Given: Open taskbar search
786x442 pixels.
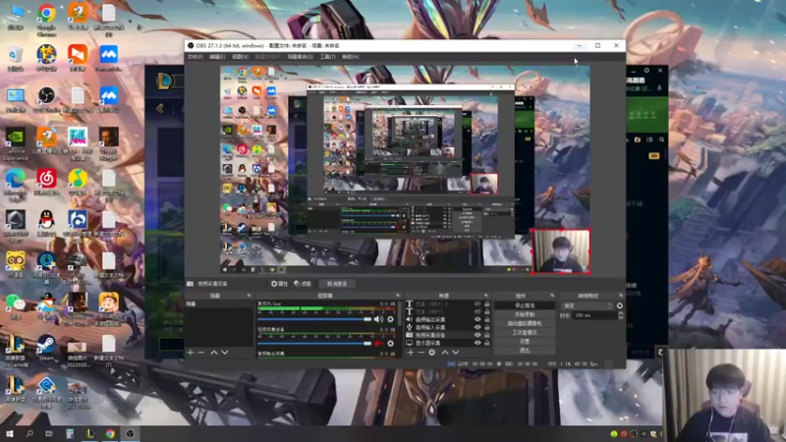Looking at the screenshot, I should coord(29,433).
